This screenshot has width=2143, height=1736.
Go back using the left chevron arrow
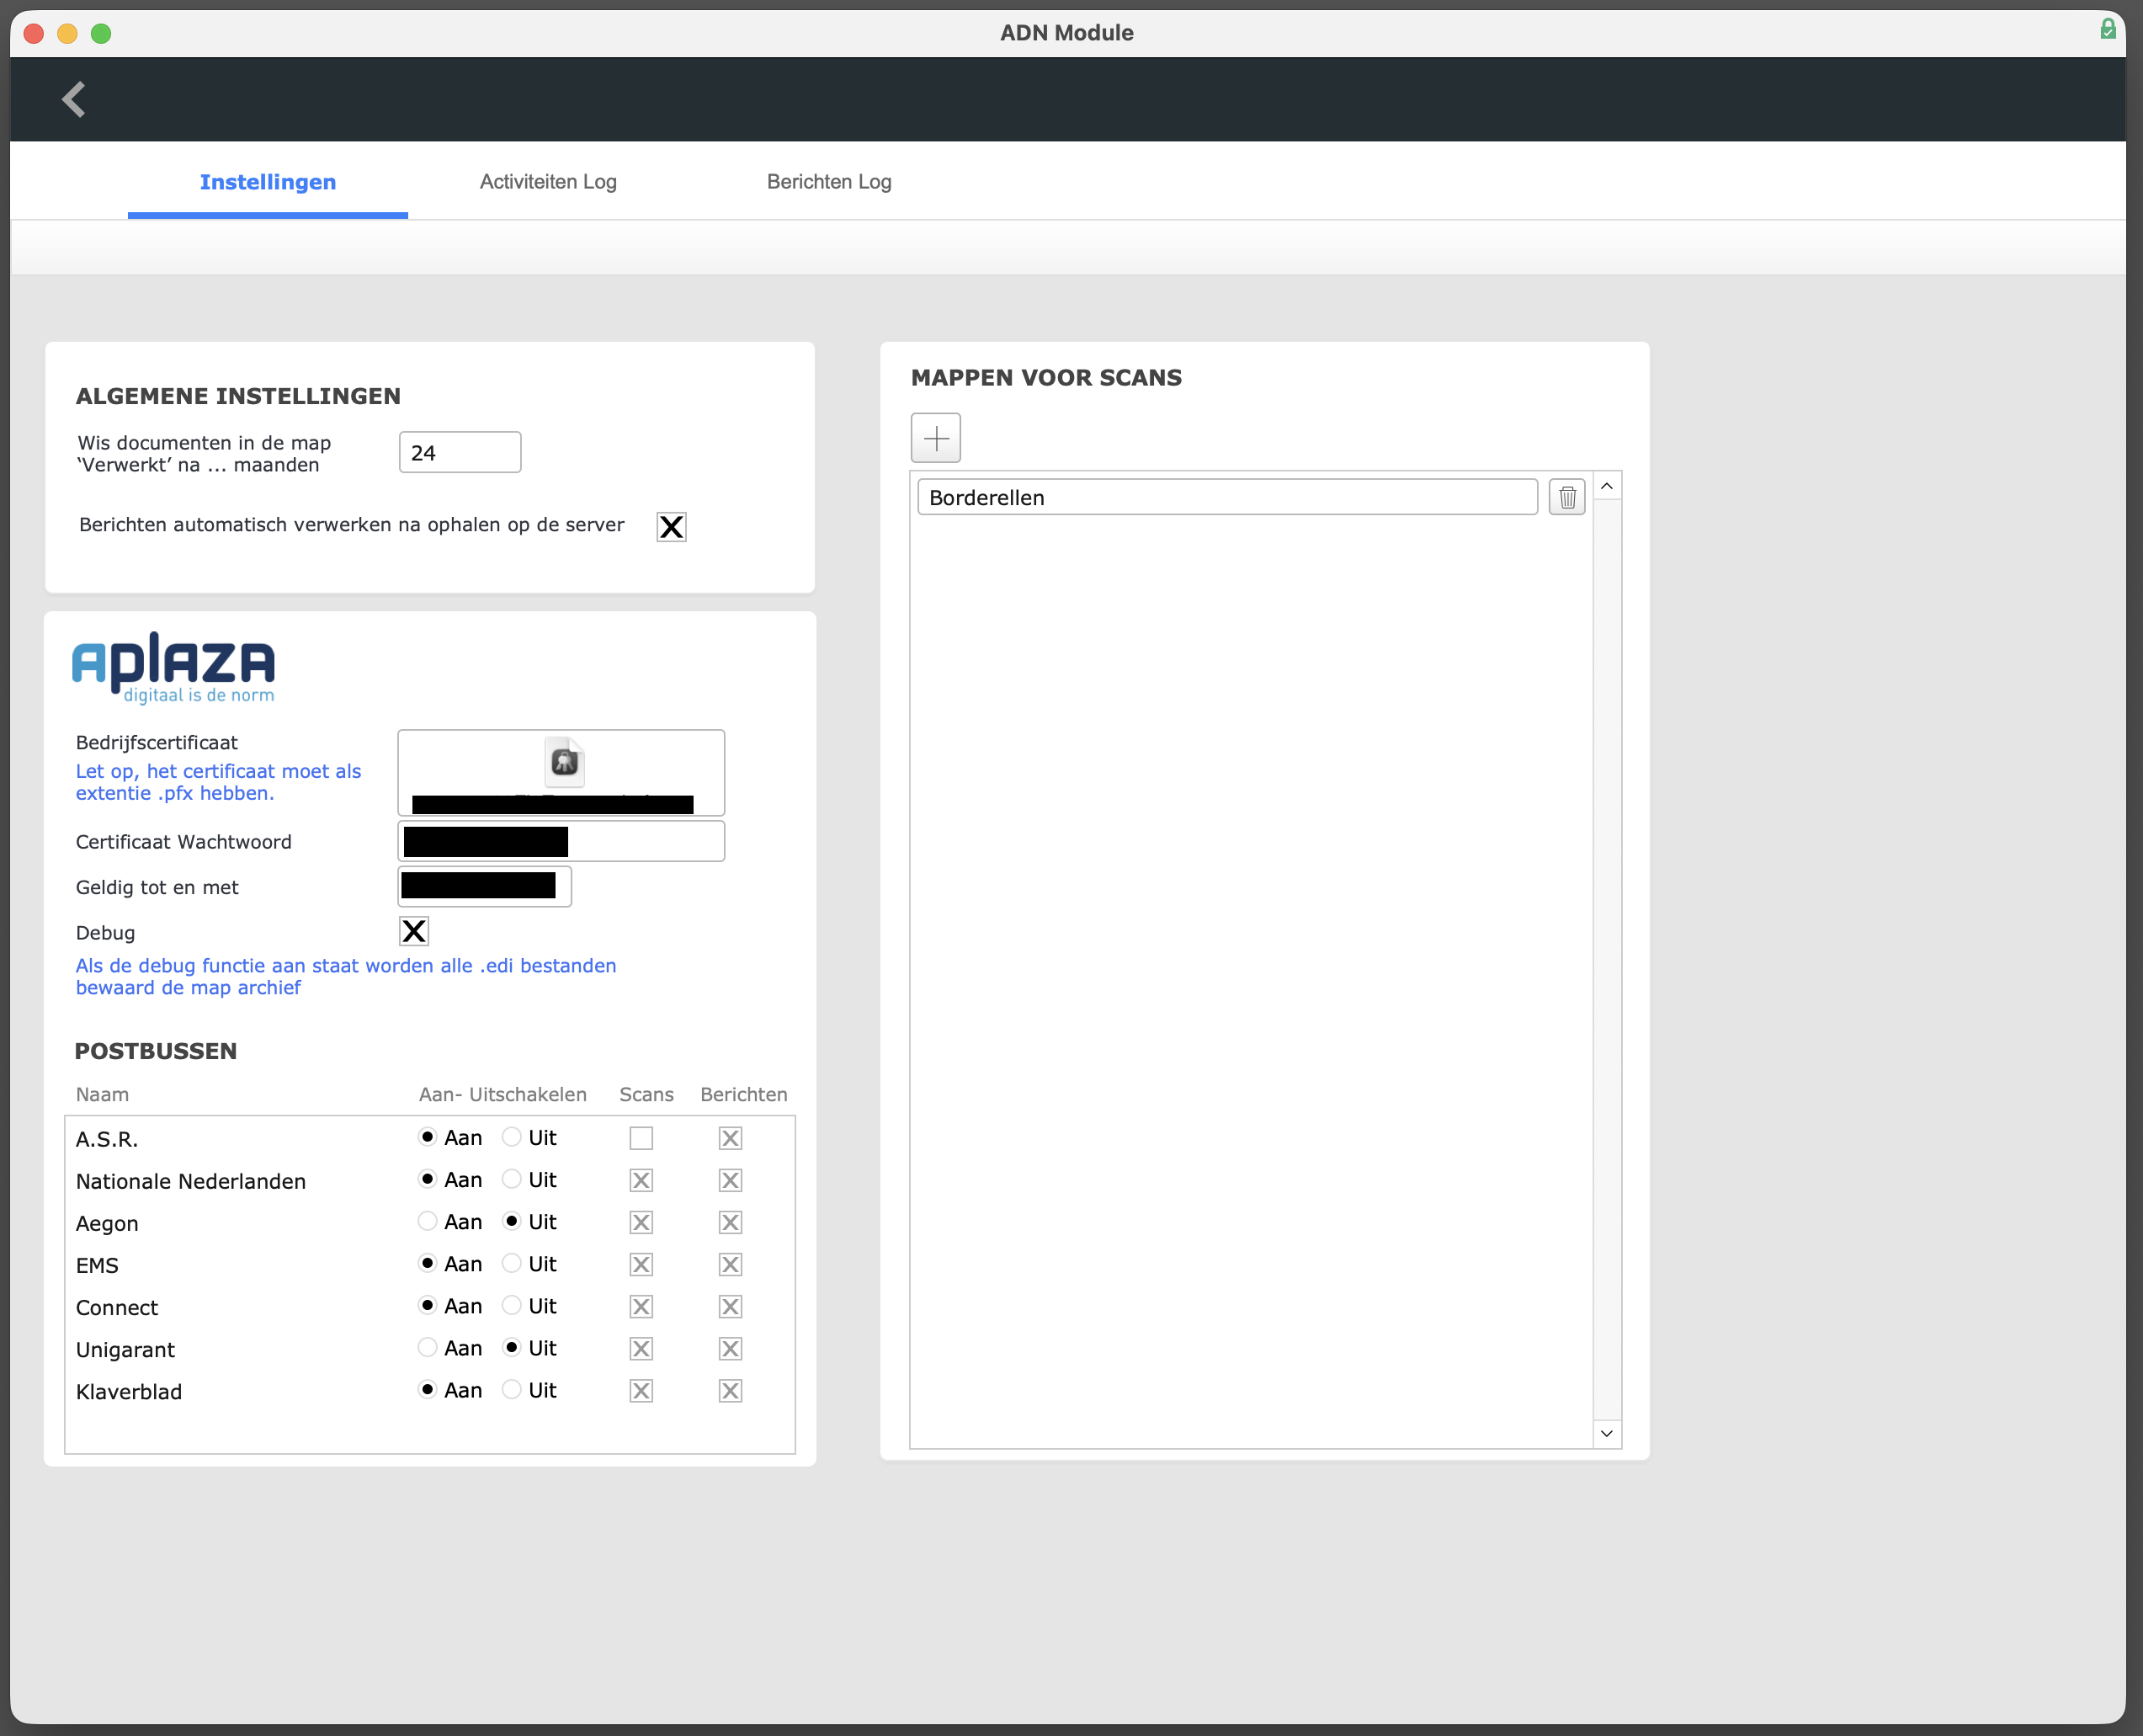[x=74, y=99]
